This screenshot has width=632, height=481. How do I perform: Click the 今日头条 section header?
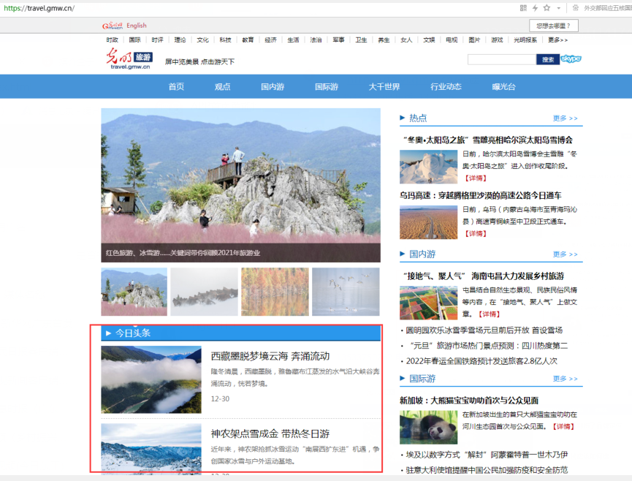[x=240, y=333]
